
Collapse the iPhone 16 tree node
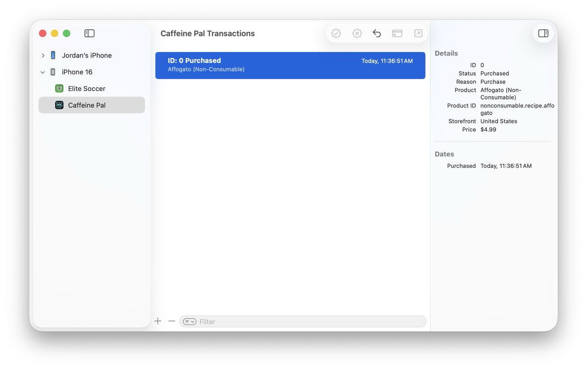(43, 72)
